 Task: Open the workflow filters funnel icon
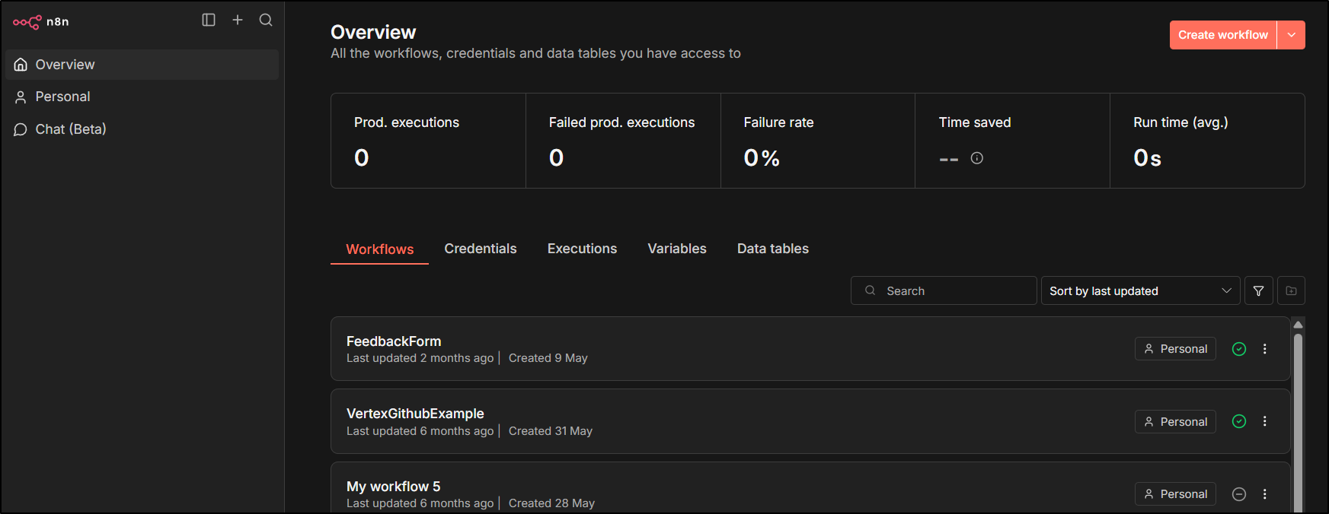[1258, 290]
